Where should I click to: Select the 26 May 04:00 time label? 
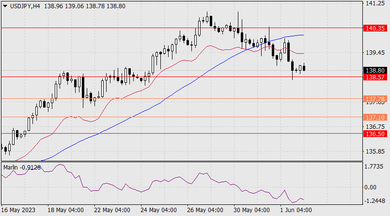pyautogui.click(x=205, y=210)
